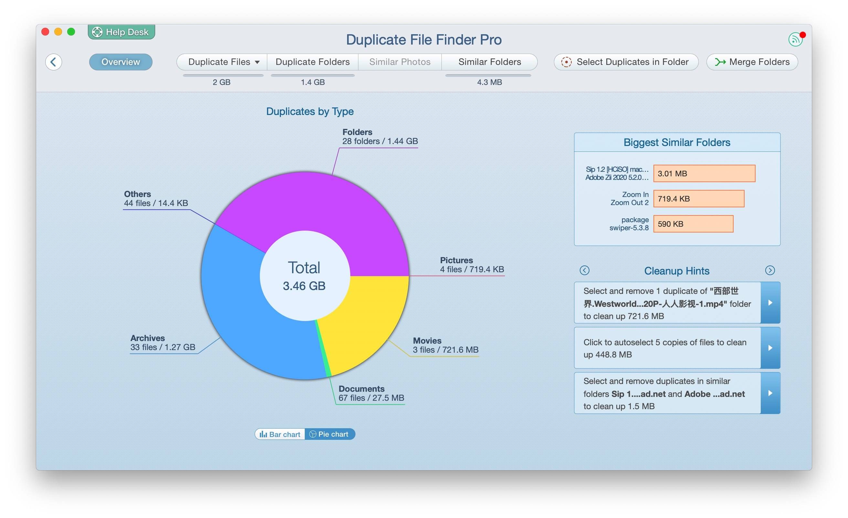Image resolution: width=848 pixels, height=518 pixels.
Task: Run the similar folders Sip and Adobe hint arrow
Action: pyautogui.click(x=770, y=393)
